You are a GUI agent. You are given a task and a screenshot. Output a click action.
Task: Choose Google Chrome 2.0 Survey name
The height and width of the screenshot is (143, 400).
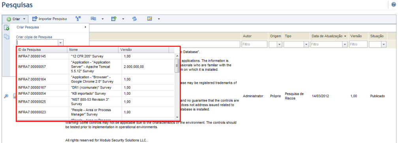tap(92, 79)
